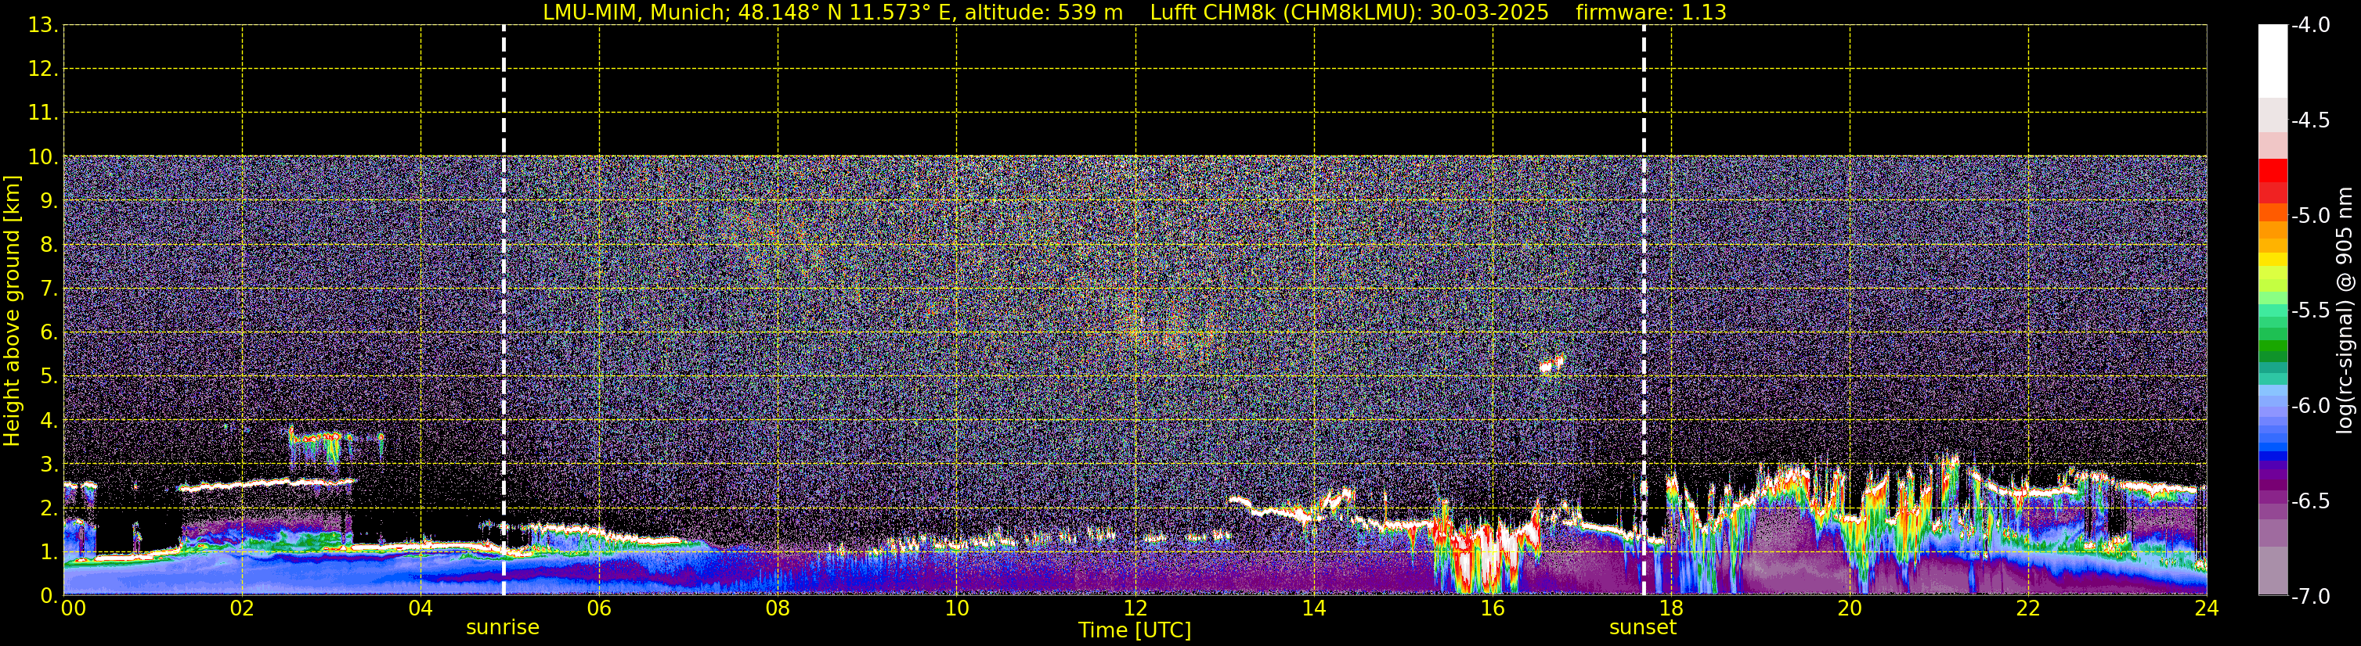Click height axis tick '3.'

tap(48, 465)
